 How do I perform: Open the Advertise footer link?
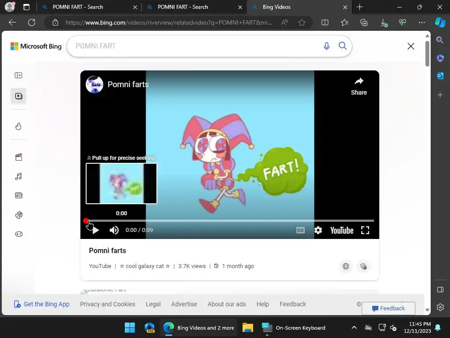[184, 304]
